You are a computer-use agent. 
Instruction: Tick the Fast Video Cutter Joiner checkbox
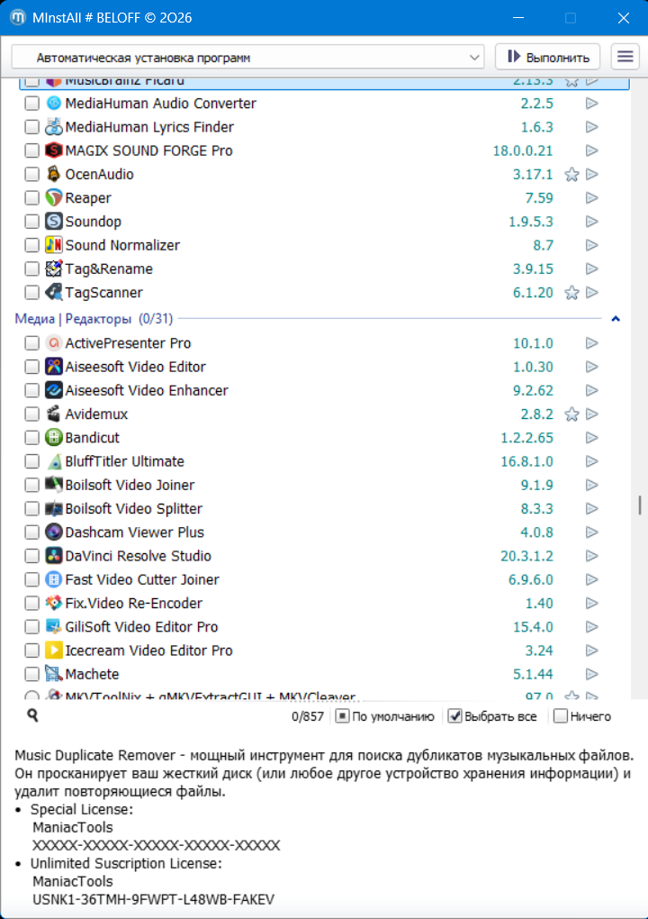[31, 579]
